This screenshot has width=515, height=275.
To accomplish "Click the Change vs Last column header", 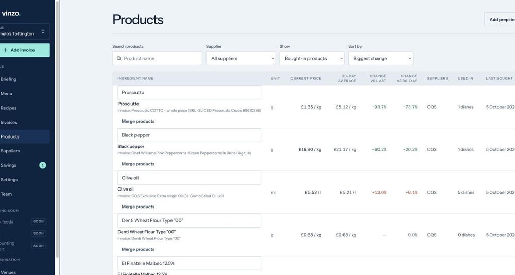I will (x=377, y=78).
